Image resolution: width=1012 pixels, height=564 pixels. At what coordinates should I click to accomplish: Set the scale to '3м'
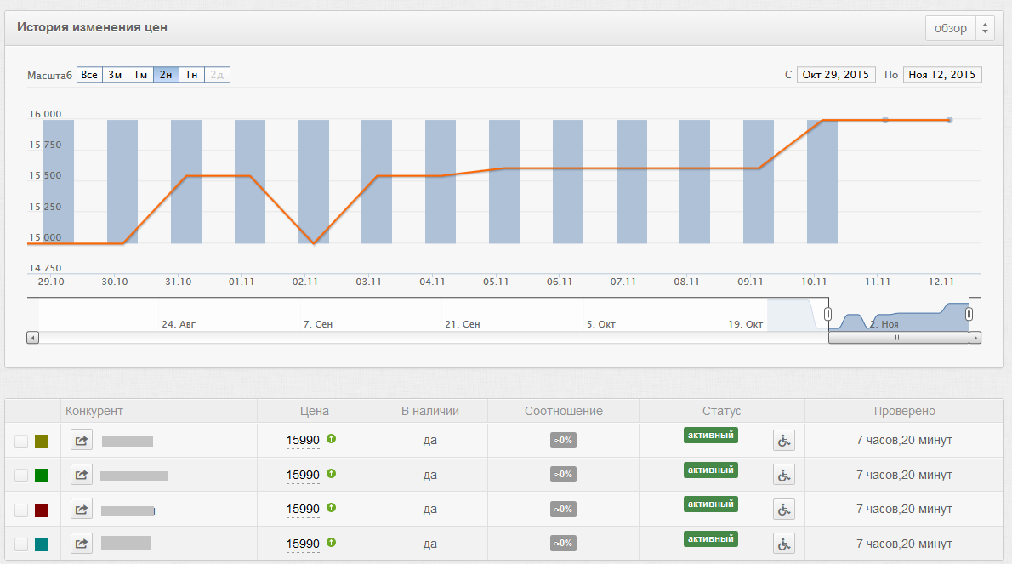(x=115, y=75)
